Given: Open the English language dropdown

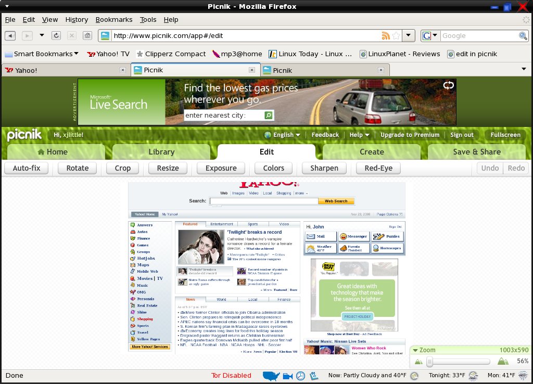Looking at the screenshot, I should point(283,135).
